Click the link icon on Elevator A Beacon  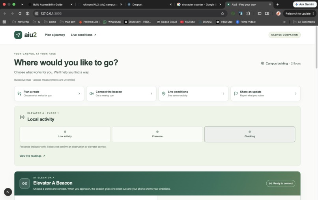24,183
